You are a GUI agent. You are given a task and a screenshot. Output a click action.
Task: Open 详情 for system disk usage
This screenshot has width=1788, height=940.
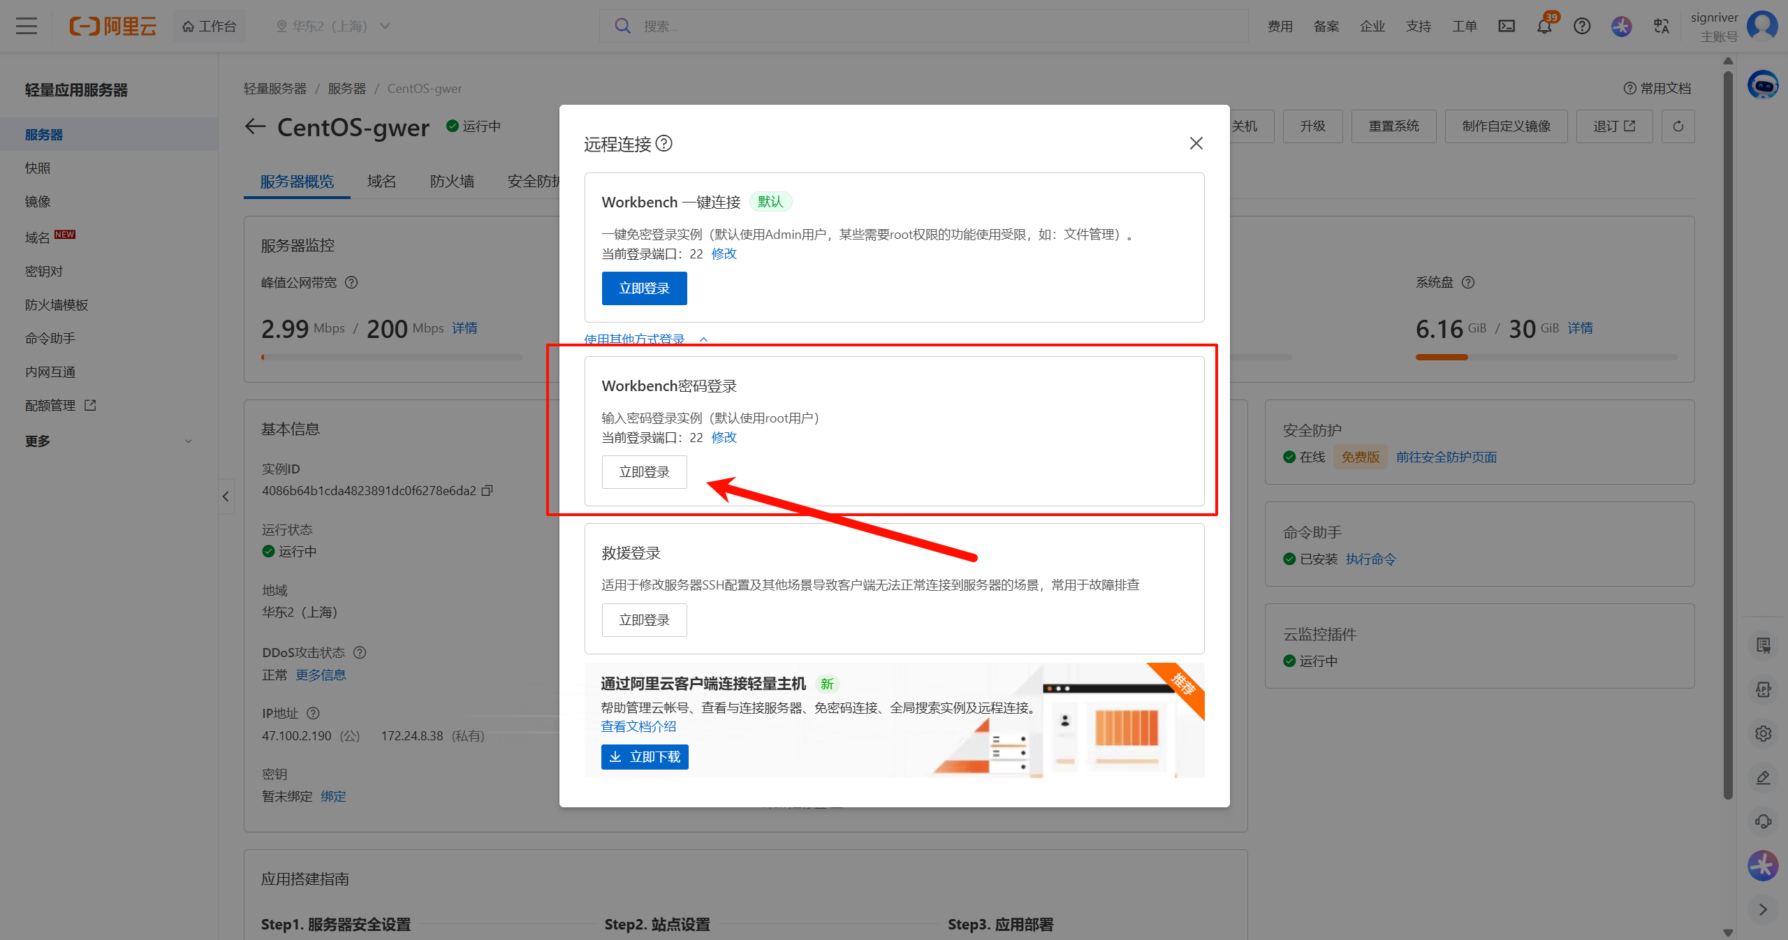1580,328
